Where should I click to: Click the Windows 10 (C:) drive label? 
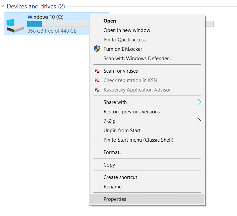click(x=45, y=17)
